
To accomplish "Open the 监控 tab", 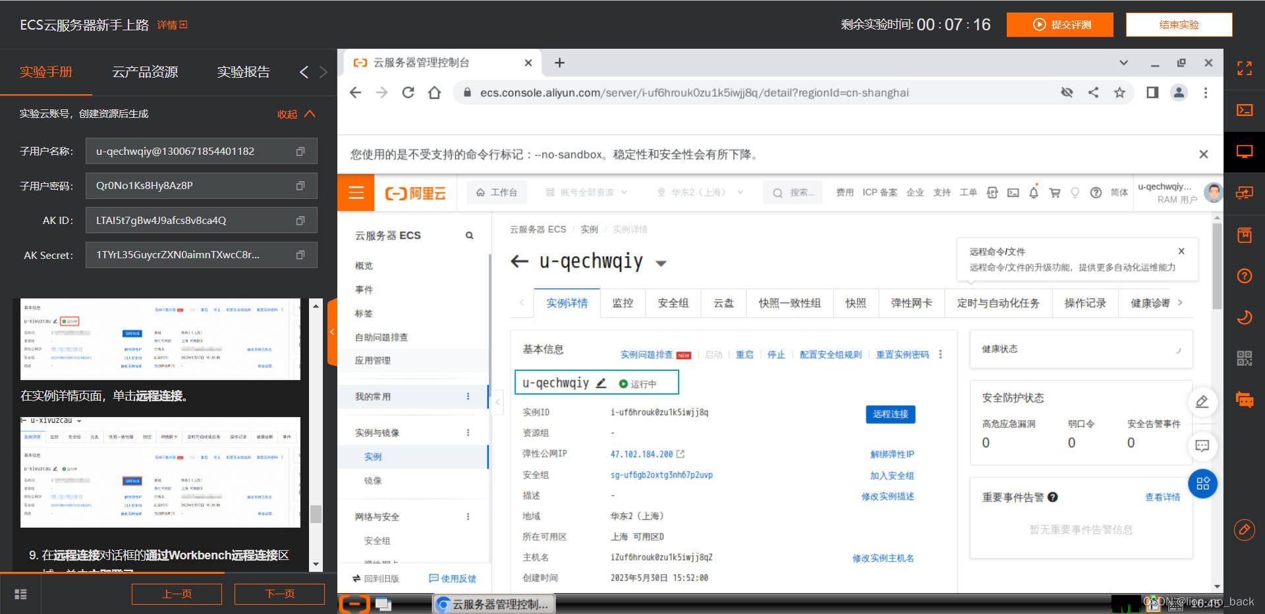I will (x=623, y=303).
